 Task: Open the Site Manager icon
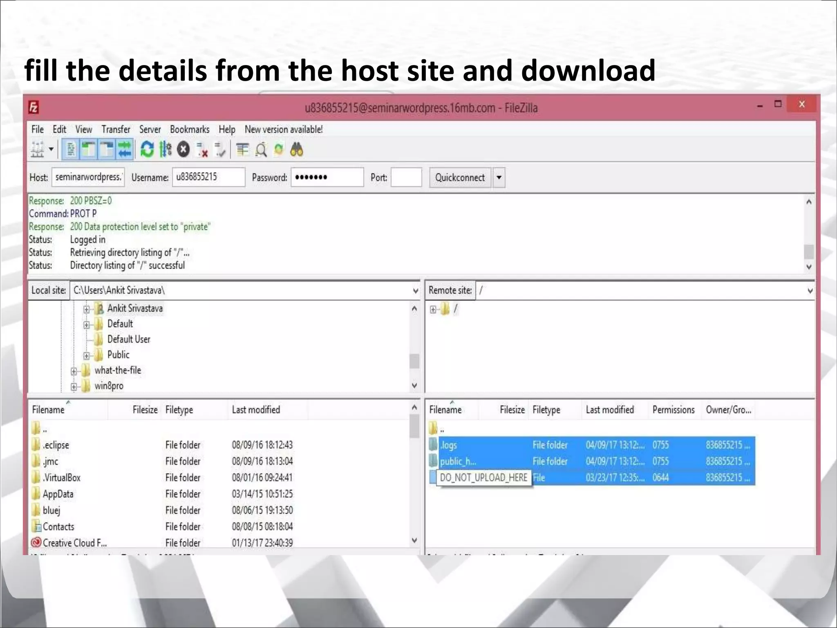[x=37, y=150]
